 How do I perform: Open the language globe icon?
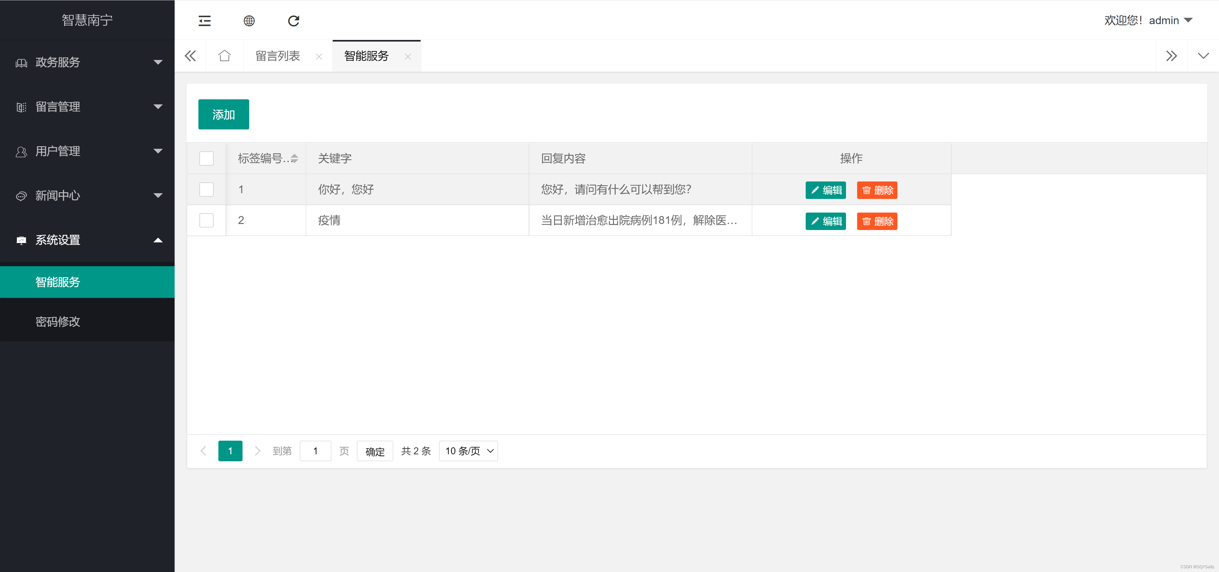click(x=249, y=21)
